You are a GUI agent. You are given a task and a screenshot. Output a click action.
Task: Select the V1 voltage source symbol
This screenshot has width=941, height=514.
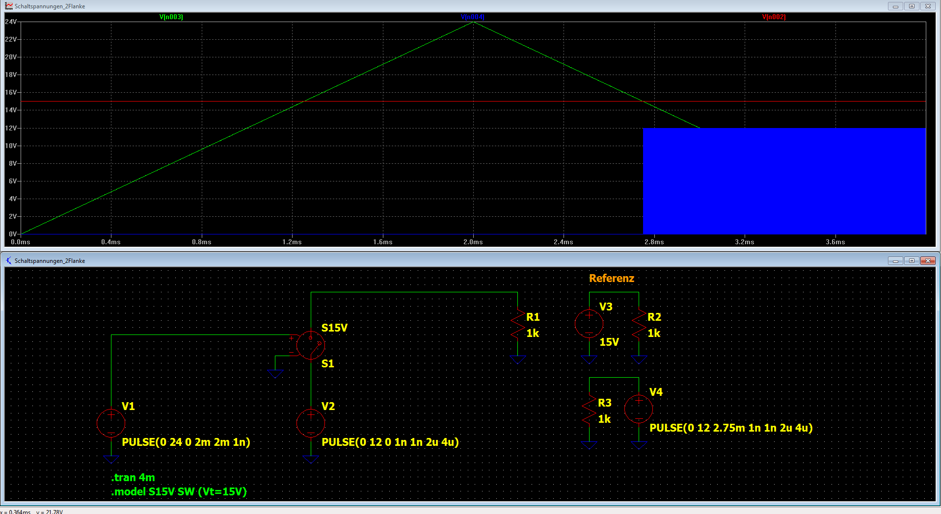click(111, 423)
